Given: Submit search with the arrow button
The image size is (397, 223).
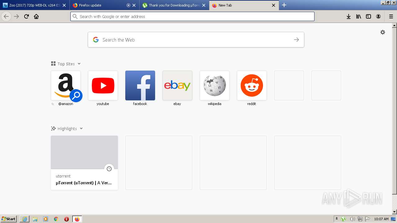Looking at the screenshot, I should pyautogui.click(x=297, y=40).
